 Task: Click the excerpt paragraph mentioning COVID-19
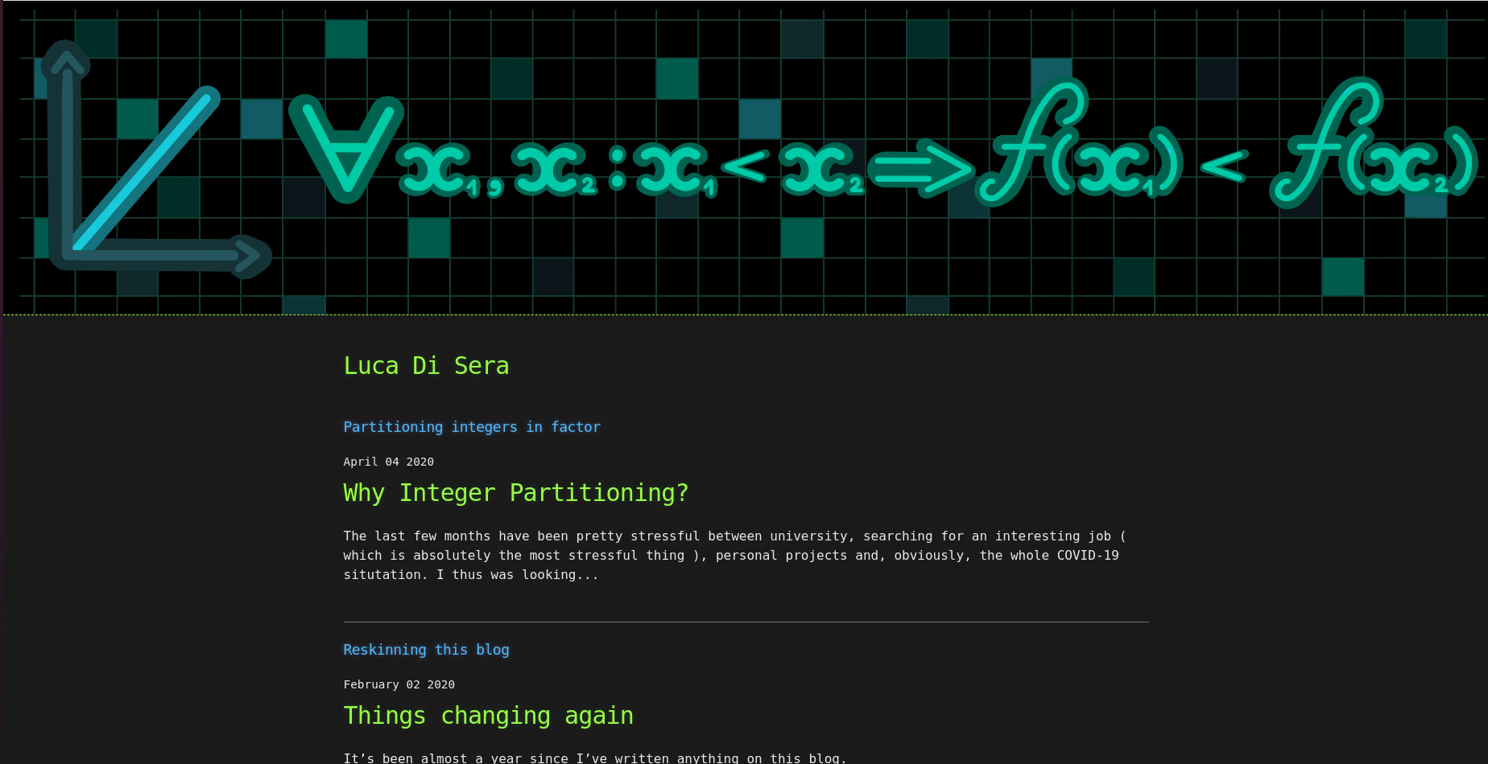pos(731,555)
